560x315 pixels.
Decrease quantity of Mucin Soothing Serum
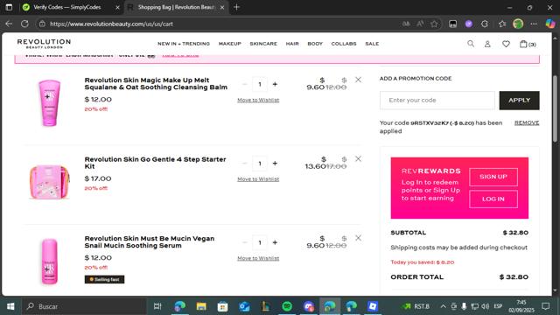click(245, 242)
